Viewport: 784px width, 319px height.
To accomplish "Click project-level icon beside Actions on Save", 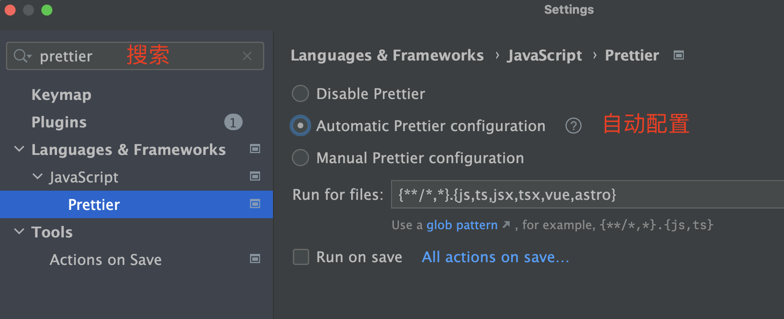I will (255, 259).
